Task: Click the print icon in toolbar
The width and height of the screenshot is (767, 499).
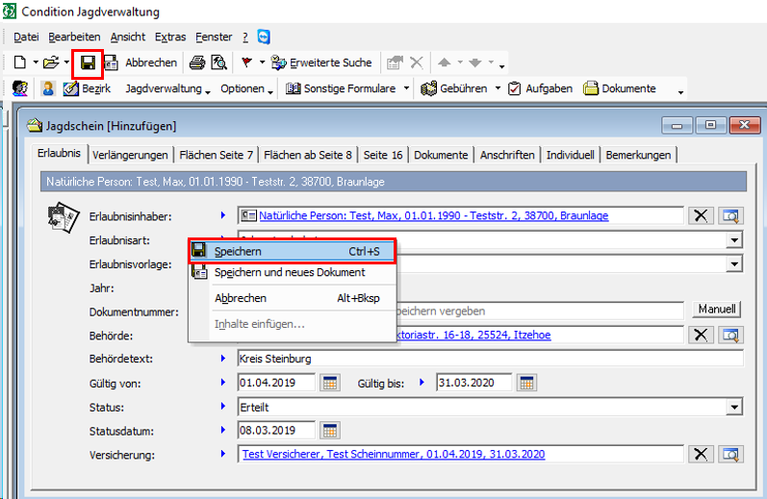Action: pyautogui.click(x=196, y=63)
